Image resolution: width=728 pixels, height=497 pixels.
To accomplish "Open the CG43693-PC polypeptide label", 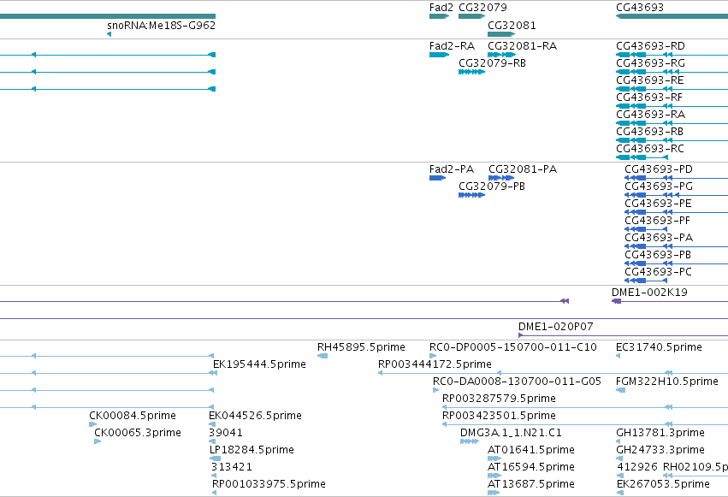I will click(659, 271).
